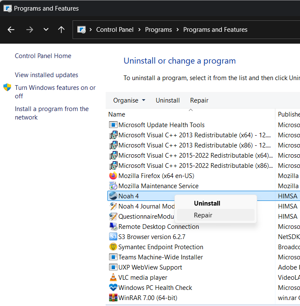Sort by the Name column header

[x=117, y=114]
